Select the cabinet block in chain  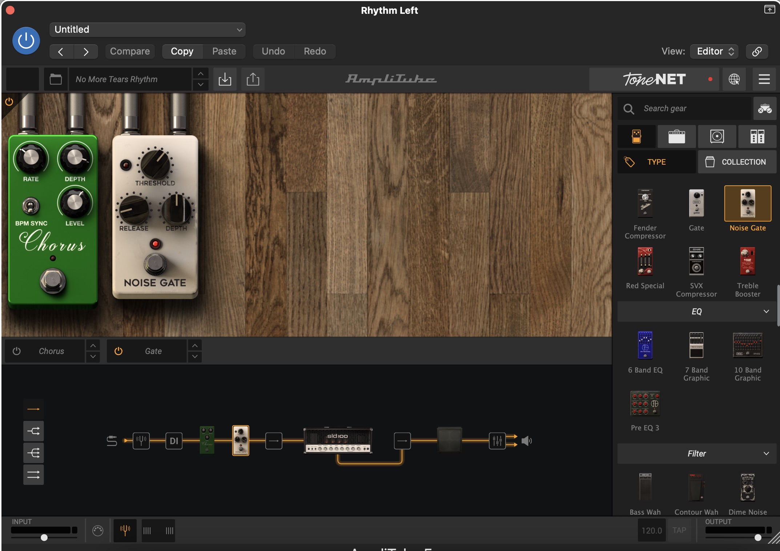(450, 440)
